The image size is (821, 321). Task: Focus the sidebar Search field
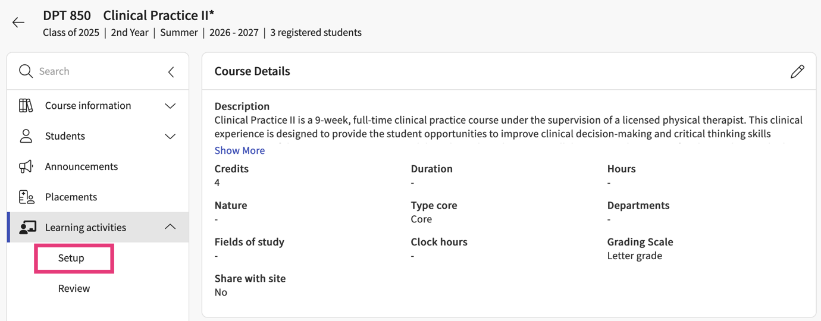pos(95,71)
